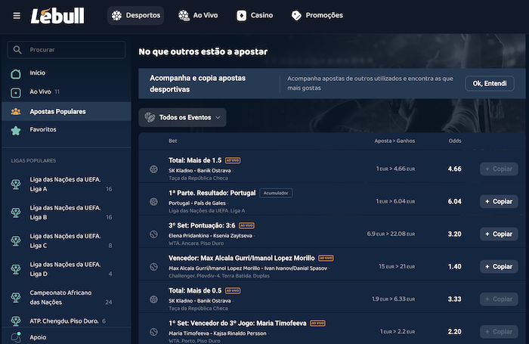
Task: Go to the Promoções tab
Action: click(x=317, y=16)
